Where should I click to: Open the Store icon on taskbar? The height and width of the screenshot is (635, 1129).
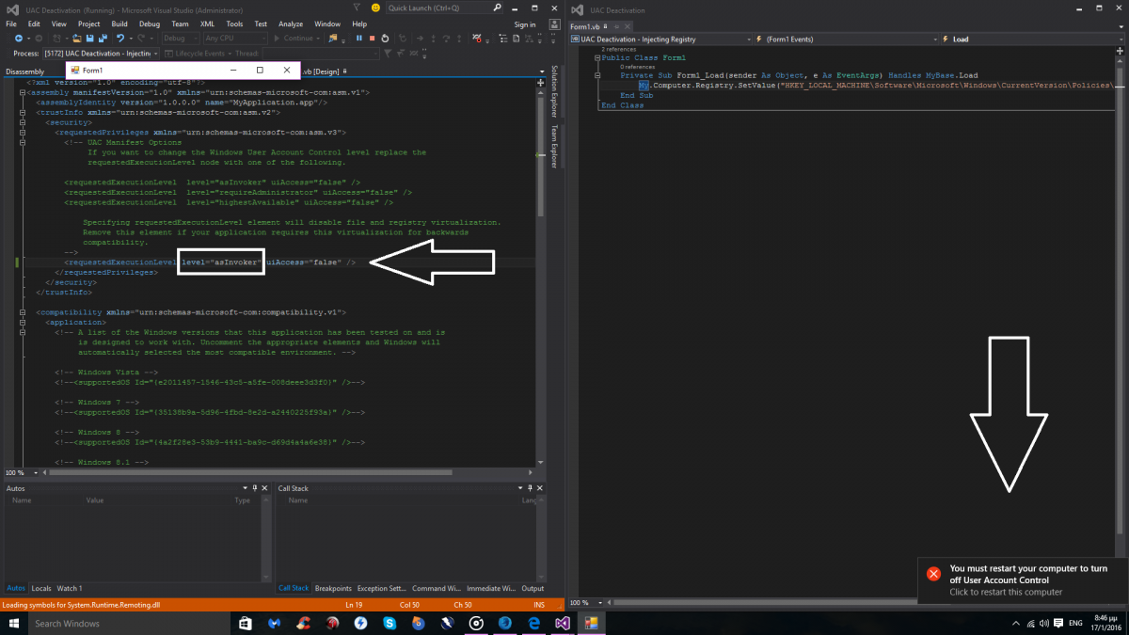click(244, 623)
